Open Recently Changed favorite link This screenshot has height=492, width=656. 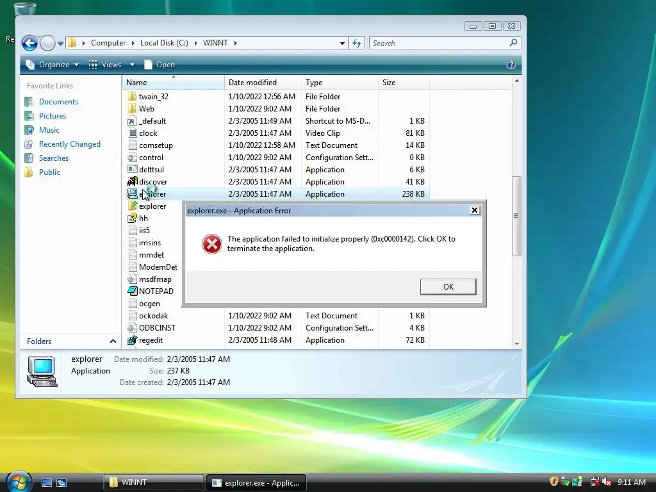(x=69, y=144)
